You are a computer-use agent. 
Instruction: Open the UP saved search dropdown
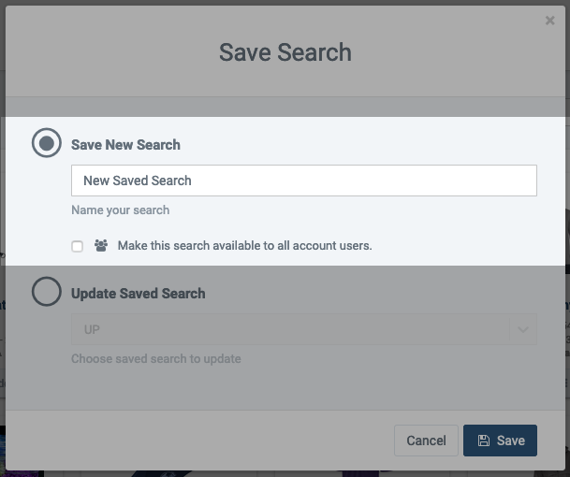click(304, 329)
